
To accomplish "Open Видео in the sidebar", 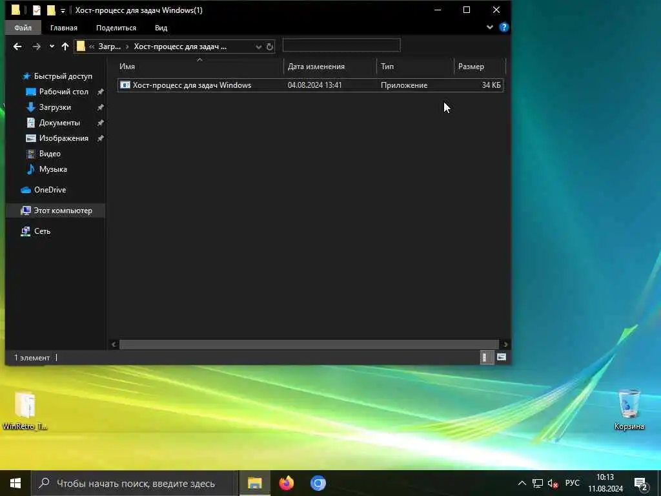I will click(x=43, y=154).
